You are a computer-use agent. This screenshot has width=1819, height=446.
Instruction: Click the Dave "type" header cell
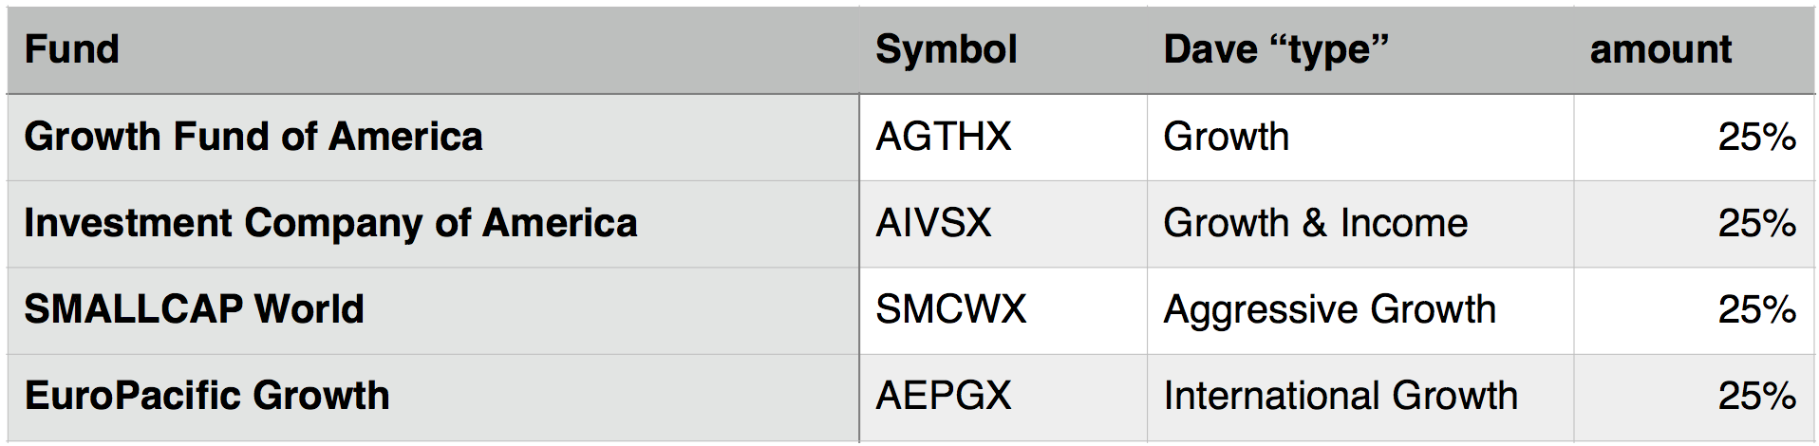[1360, 50]
